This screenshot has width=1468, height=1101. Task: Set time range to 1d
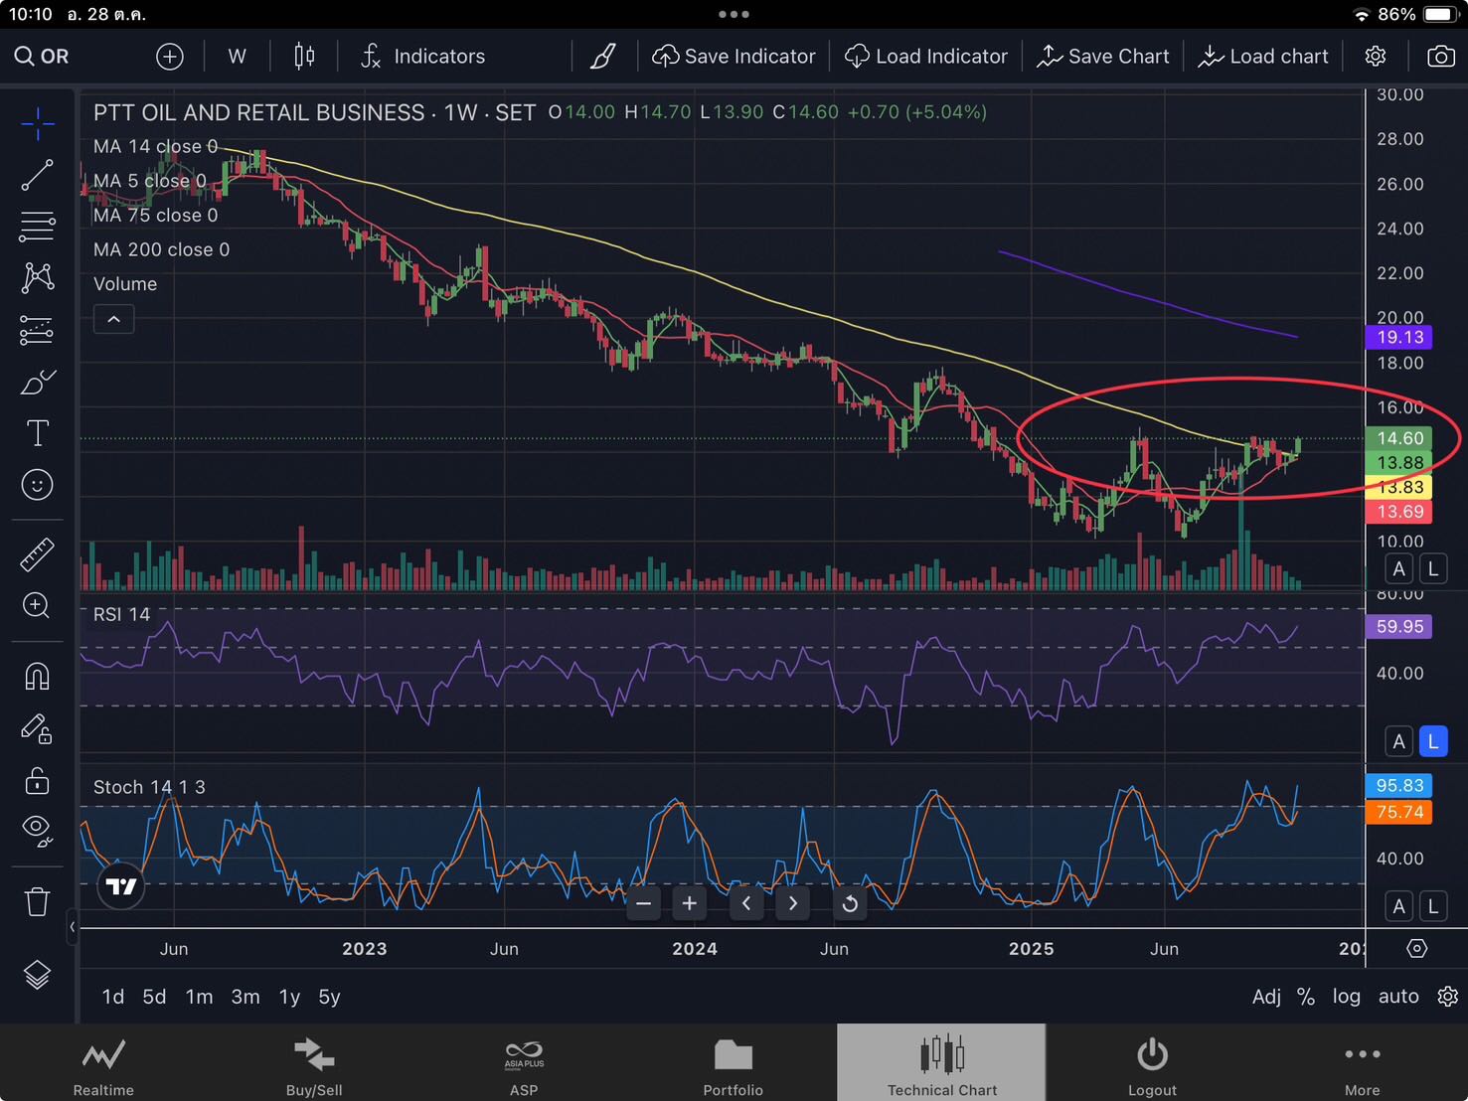[113, 997]
